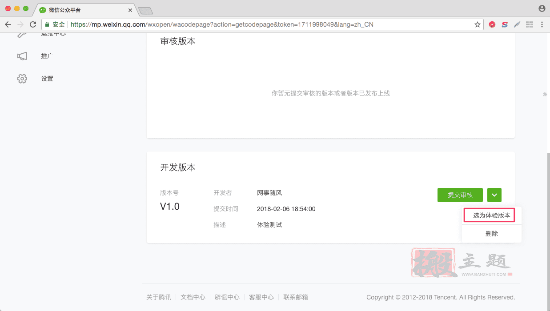550x311 pixels.
Task: Close the 微信公众平台 tab
Action: pyautogui.click(x=130, y=10)
